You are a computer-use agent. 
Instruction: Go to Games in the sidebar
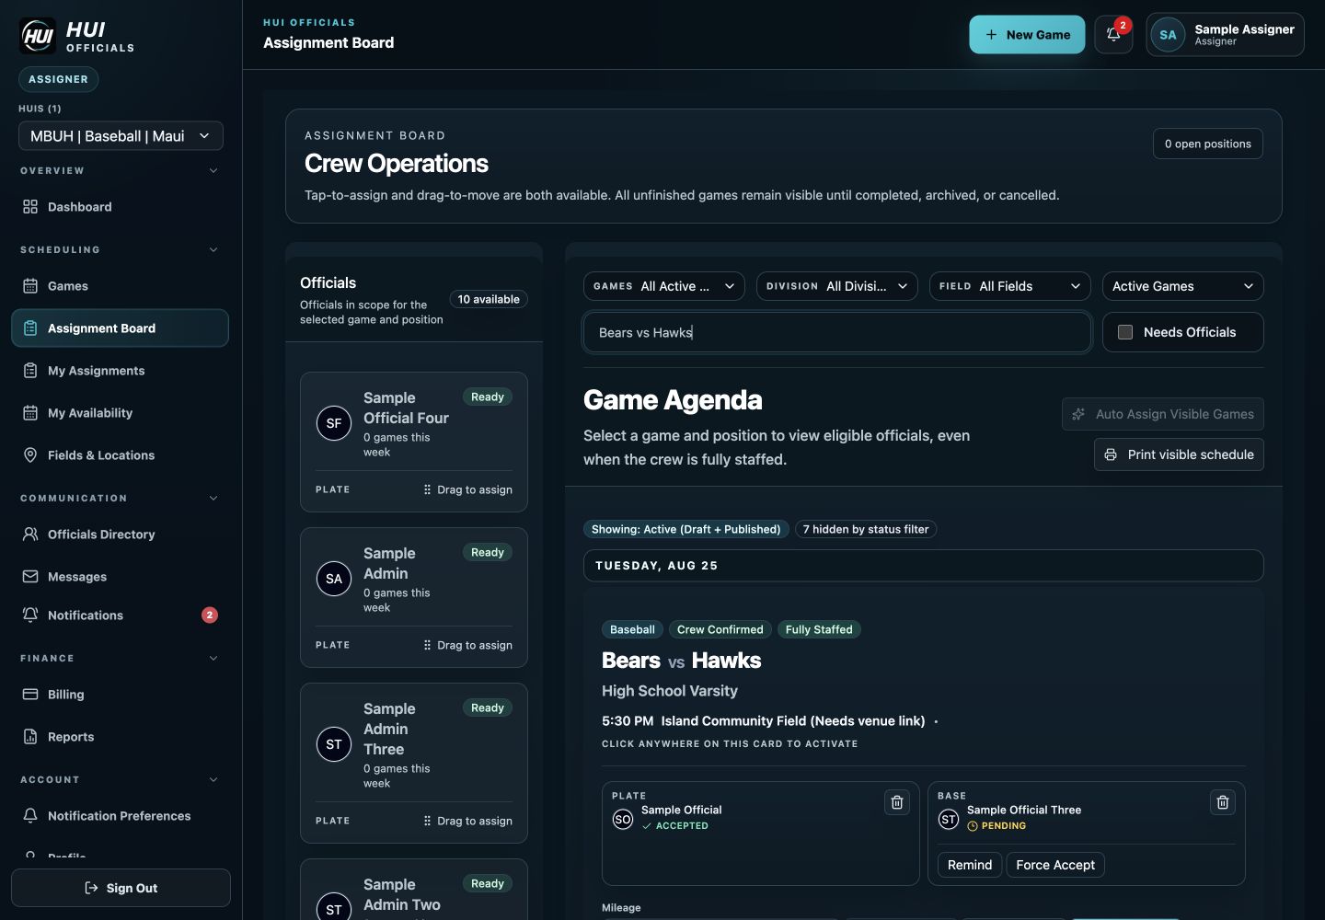(x=120, y=286)
